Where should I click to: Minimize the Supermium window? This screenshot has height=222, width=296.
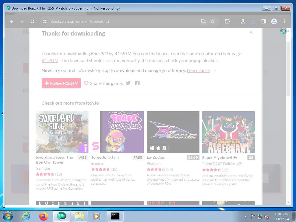tap(267, 8)
